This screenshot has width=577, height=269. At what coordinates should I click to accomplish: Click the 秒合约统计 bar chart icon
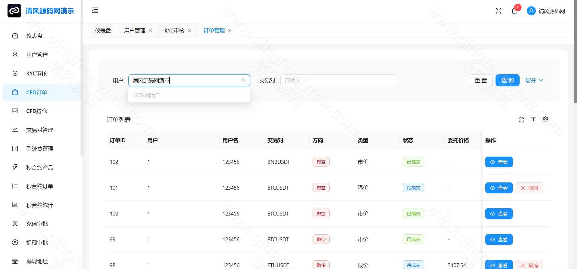click(15, 205)
